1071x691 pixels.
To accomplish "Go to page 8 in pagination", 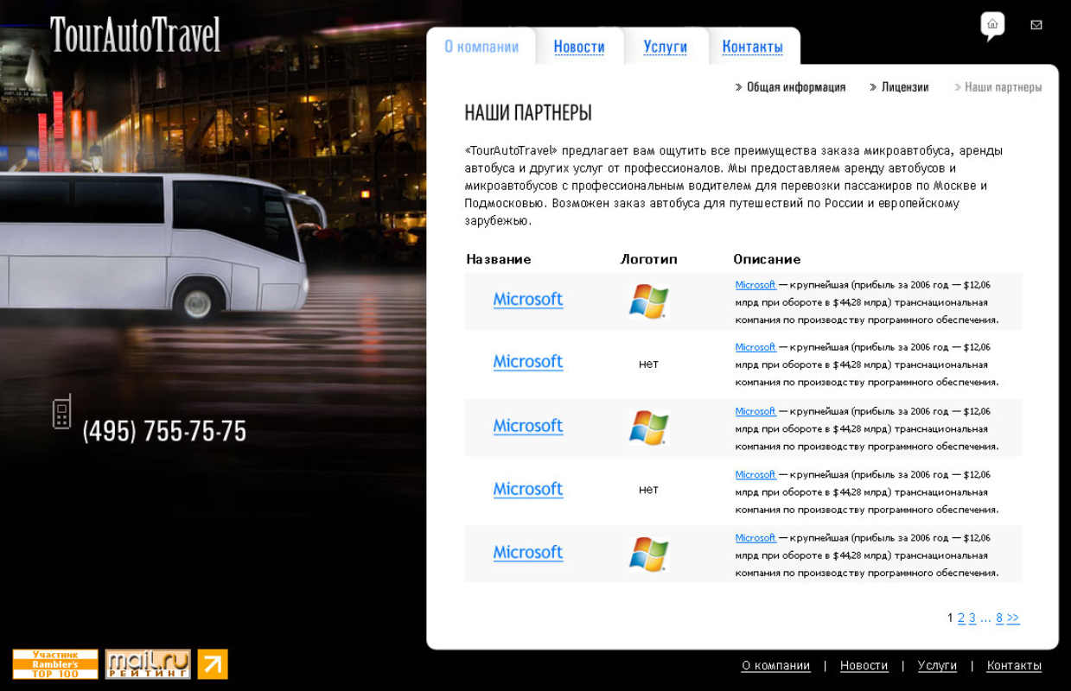I will point(999,618).
